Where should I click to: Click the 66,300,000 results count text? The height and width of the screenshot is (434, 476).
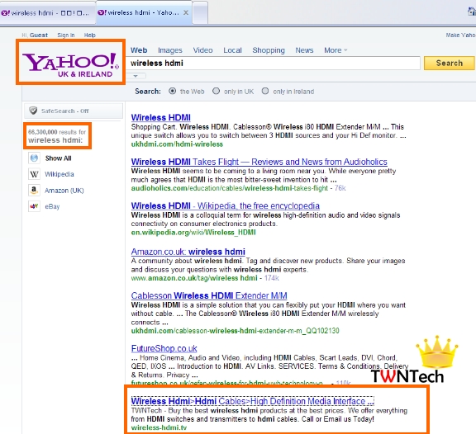pyautogui.click(x=57, y=132)
